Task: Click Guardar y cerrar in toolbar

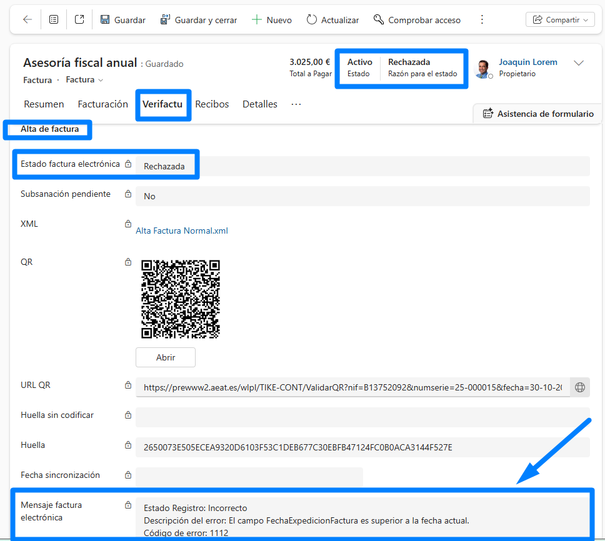Action: pyautogui.click(x=199, y=20)
